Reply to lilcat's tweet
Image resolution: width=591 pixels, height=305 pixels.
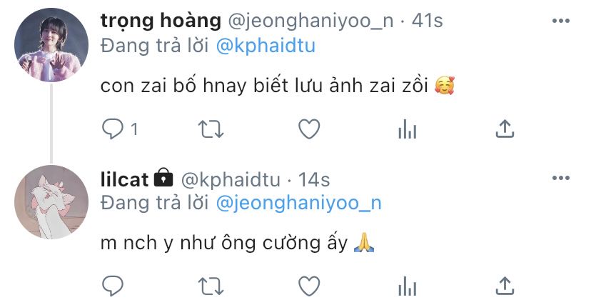(113, 286)
